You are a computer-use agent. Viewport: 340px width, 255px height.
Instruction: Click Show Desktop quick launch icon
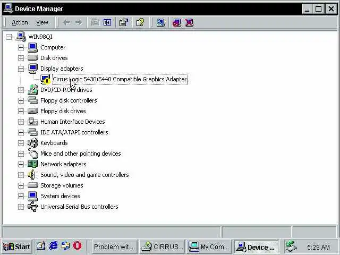(41, 246)
